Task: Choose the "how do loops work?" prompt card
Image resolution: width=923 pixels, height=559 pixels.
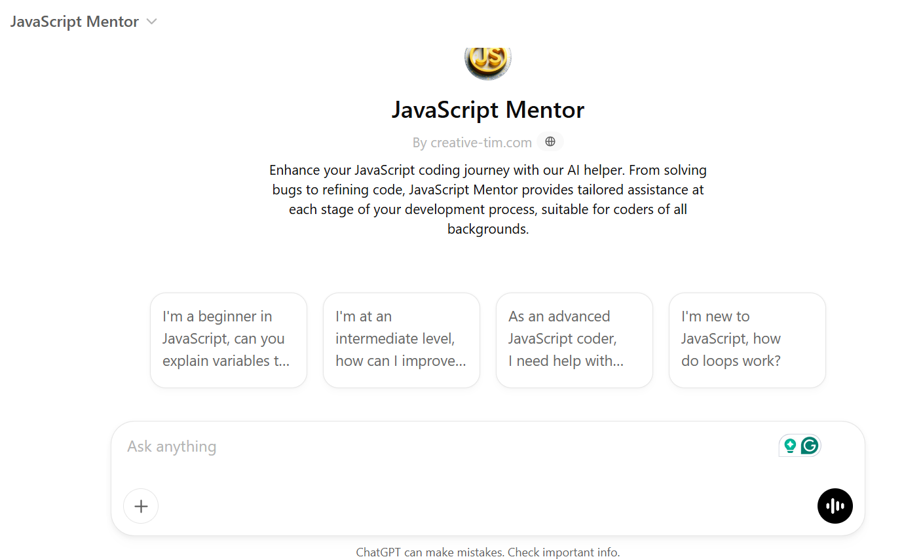Action: pyautogui.click(x=747, y=340)
